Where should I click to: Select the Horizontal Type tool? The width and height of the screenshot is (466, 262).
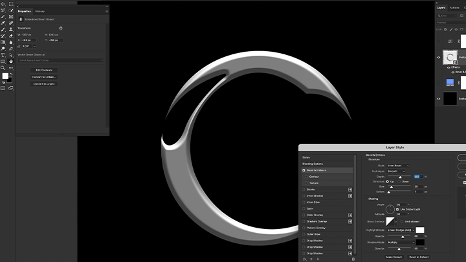(x=3, y=55)
